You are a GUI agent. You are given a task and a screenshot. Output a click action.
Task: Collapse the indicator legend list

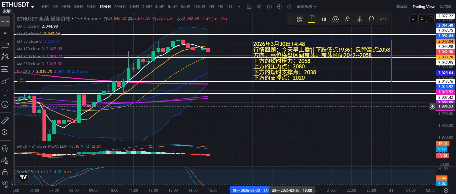point(21,79)
